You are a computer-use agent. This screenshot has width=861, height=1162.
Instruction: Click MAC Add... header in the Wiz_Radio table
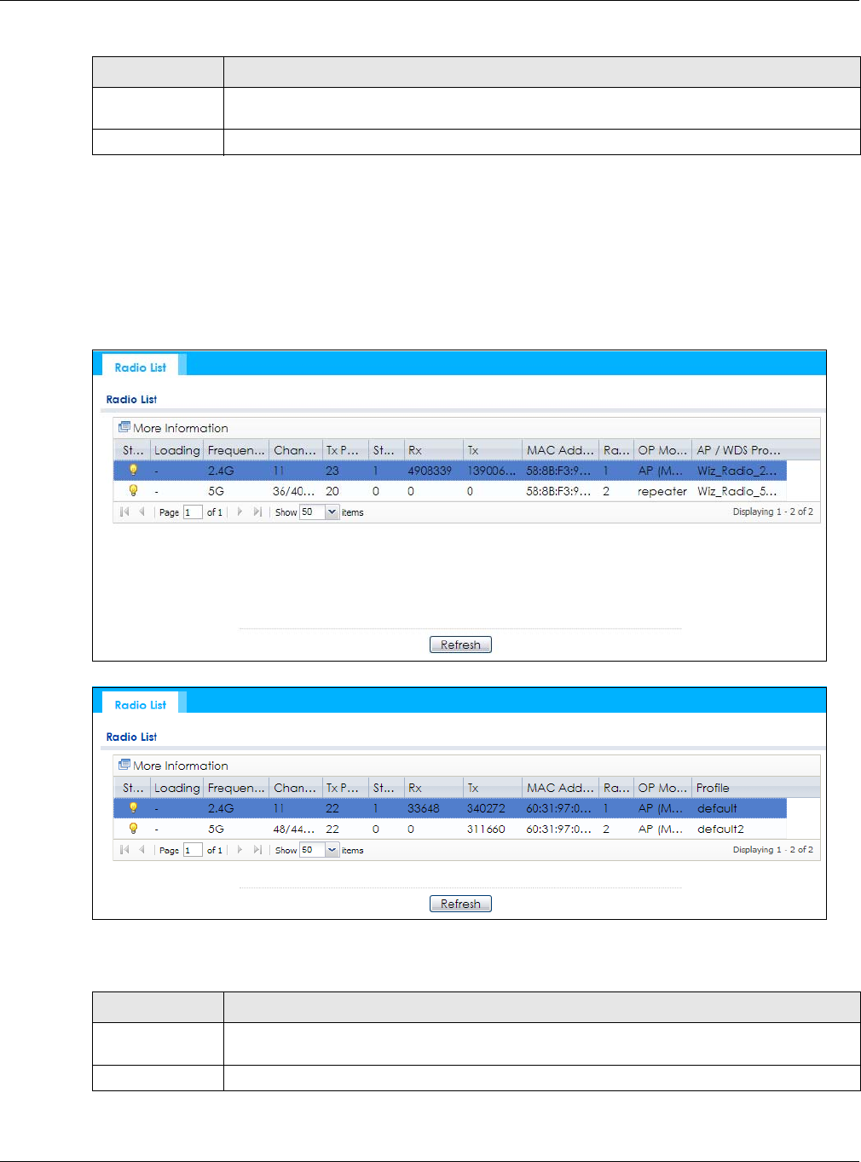pos(560,450)
